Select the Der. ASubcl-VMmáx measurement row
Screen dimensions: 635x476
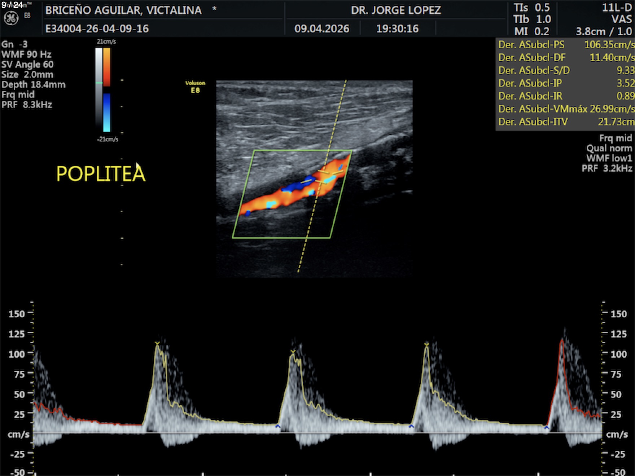(565, 109)
